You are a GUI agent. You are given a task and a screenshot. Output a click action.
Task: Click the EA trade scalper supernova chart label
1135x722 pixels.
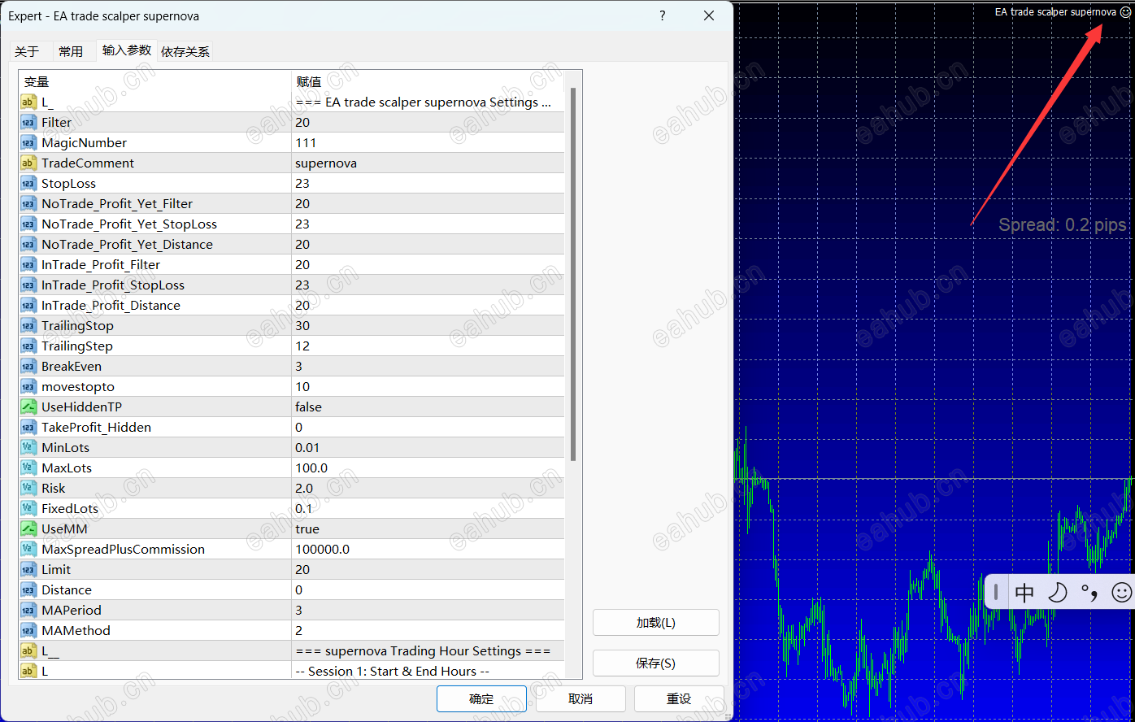1055,12
